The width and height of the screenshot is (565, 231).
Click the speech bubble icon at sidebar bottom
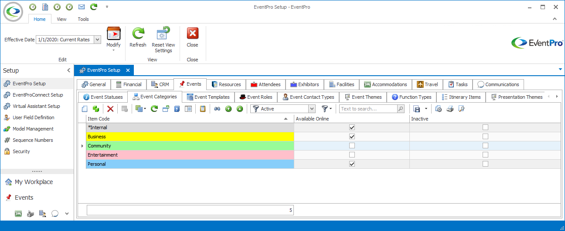[x=55, y=214]
